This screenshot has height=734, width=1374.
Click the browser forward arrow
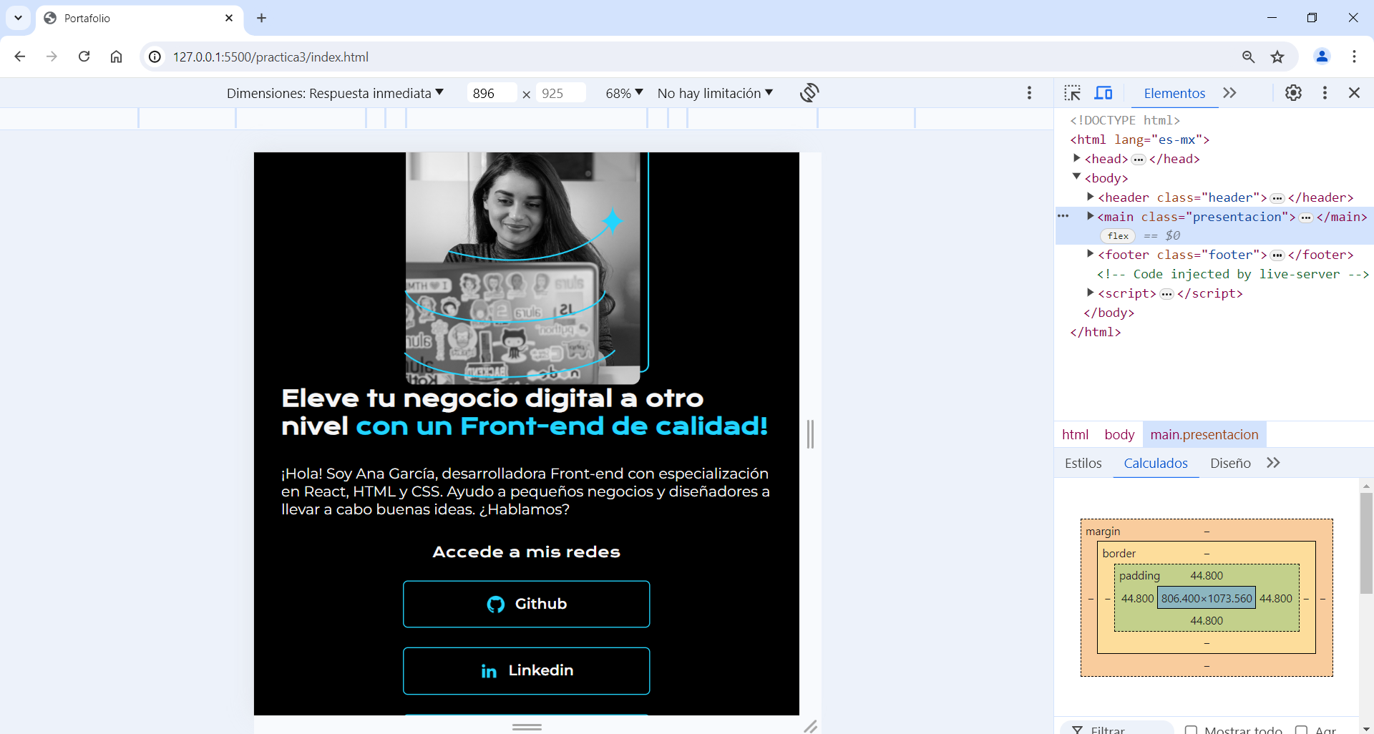[x=52, y=57]
